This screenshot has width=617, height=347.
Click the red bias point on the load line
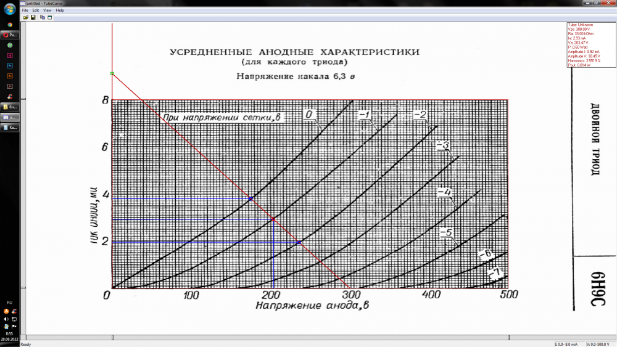pos(273,219)
